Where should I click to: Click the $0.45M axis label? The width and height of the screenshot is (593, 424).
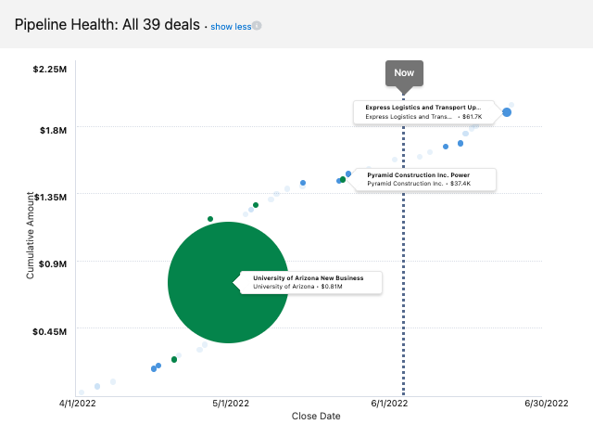coord(49,332)
